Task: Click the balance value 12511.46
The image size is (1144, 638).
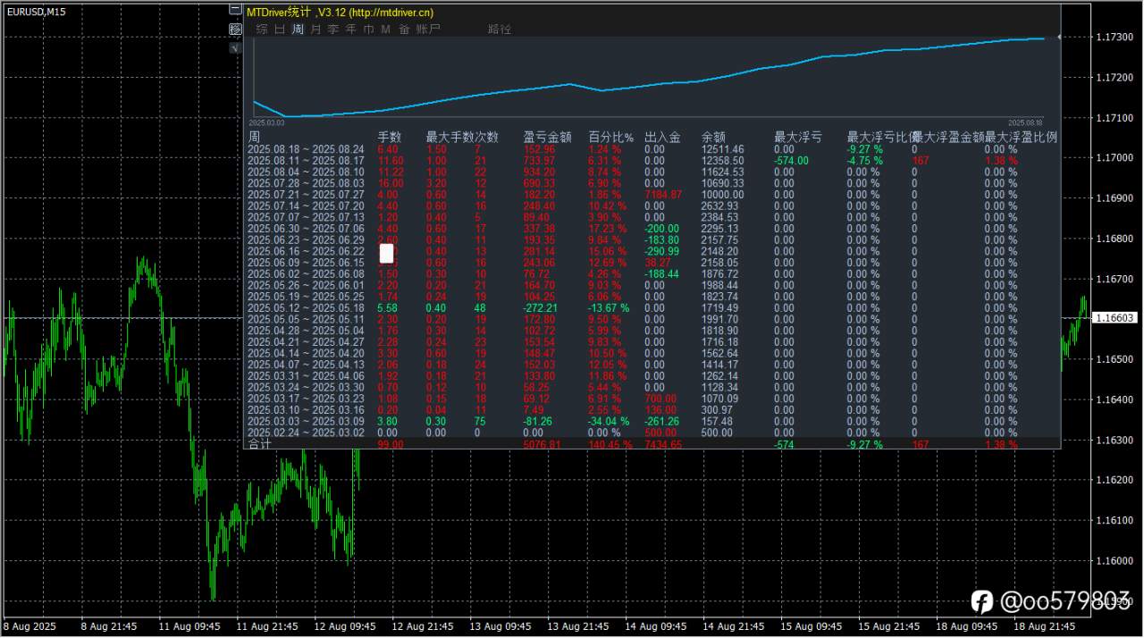Action: point(723,149)
